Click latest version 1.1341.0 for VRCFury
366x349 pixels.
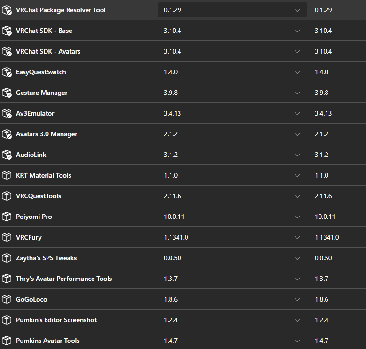click(x=327, y=237)
